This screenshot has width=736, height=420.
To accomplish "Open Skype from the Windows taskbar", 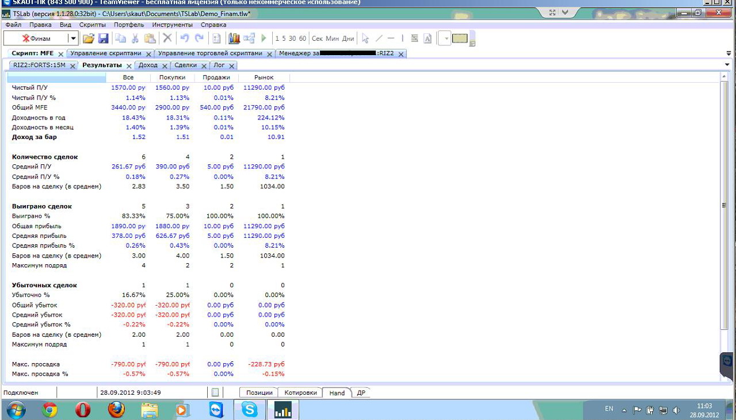I will click(250, 410).
